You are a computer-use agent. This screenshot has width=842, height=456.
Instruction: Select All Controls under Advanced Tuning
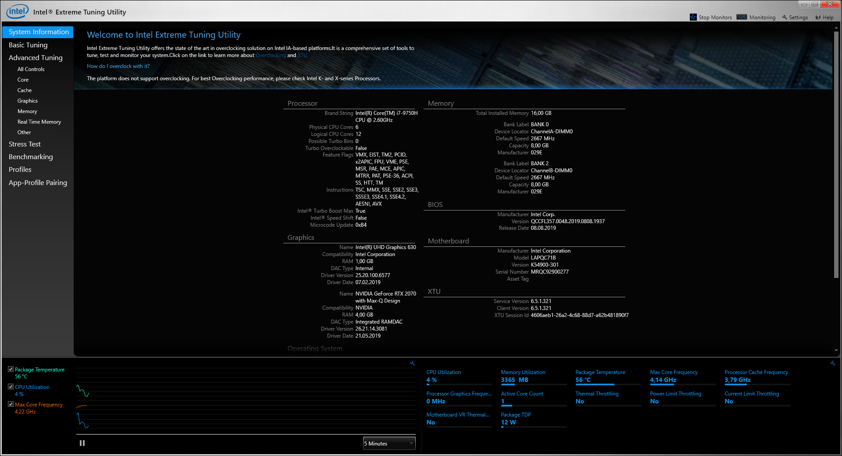(x=31, y=69)
